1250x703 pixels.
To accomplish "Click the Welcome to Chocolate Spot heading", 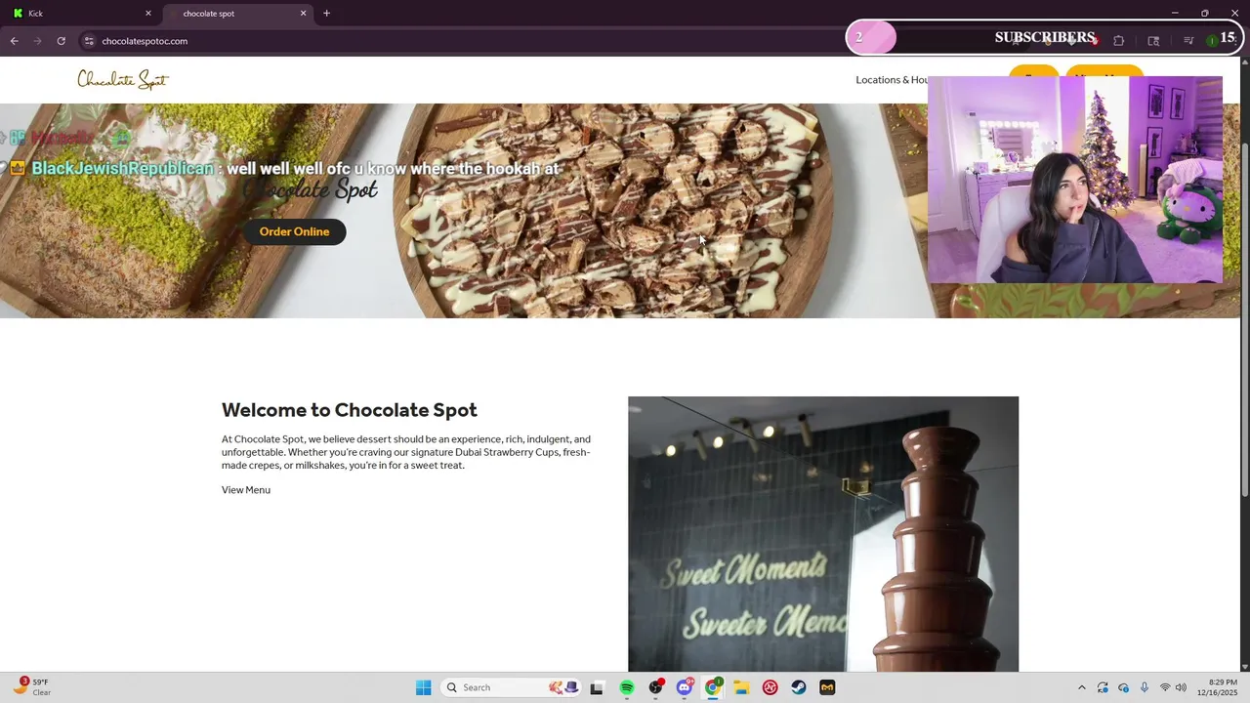I will tap(350, 410).
